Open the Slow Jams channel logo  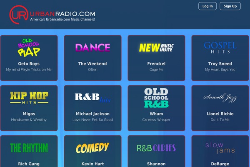(x=220, y=148)
